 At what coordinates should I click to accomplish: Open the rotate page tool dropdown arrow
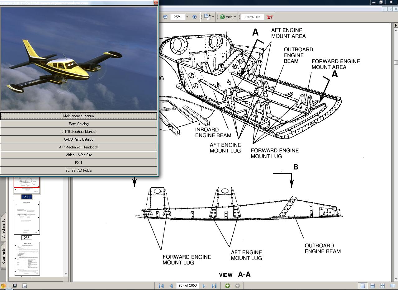[x=213, y=17]
